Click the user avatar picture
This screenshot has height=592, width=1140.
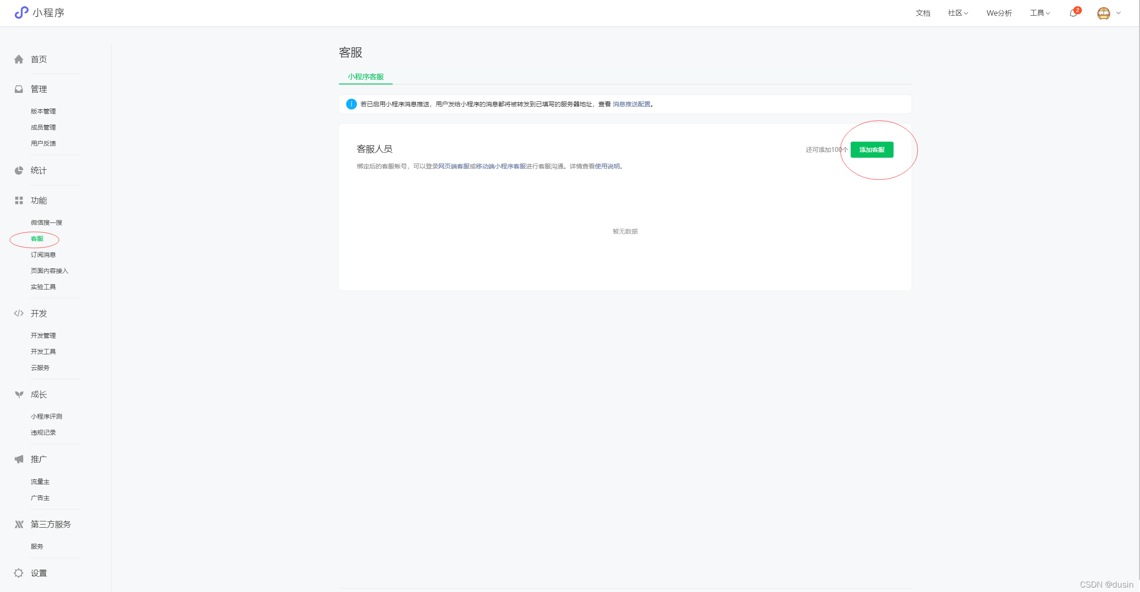[1103, 13]
